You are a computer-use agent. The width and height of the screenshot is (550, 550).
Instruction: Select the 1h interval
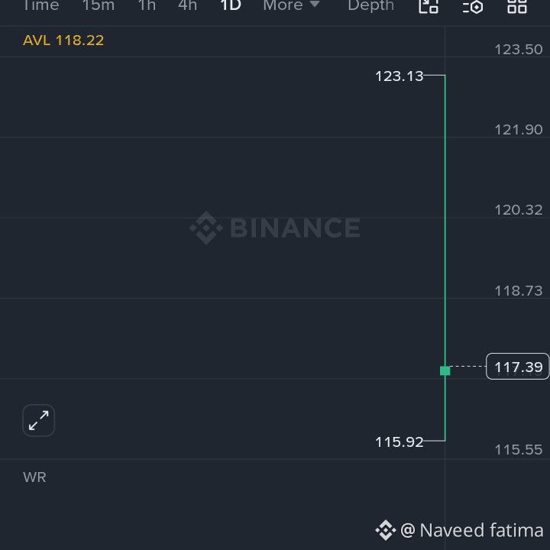pos(147,5)
